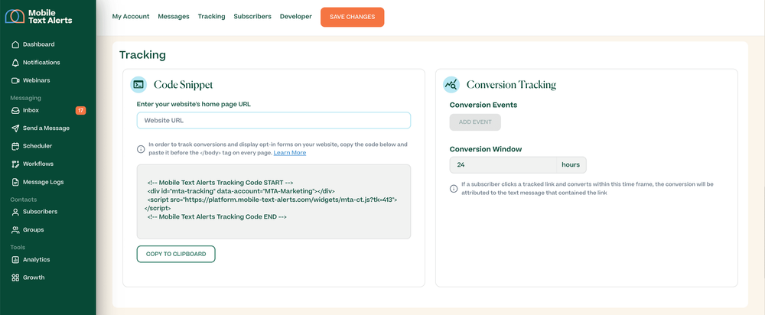The image size is (765, 315).
Task: Open Groups in the sidebar
Action: tap(33, 229)
